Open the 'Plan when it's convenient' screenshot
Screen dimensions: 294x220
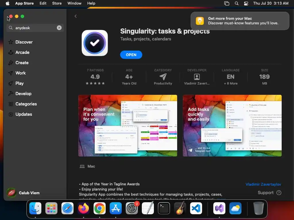(128, 125)
